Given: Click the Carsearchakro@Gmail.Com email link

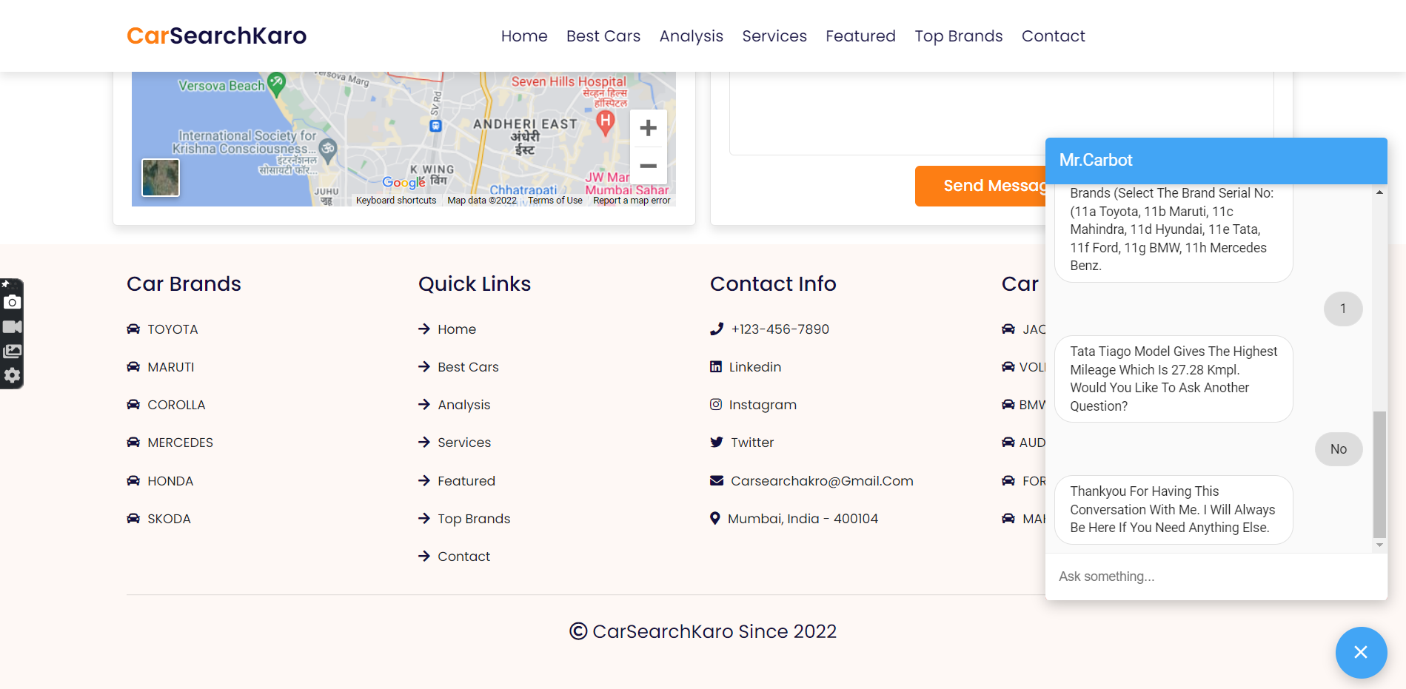Looking at the screenshot, I should tap(822, 481).
